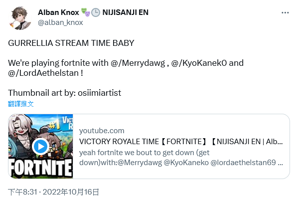Image resolution: width=298 pixels, height=205 pixels.
Task: Click the NIJISANJI EN text in the name
Action: coord(126,12)
